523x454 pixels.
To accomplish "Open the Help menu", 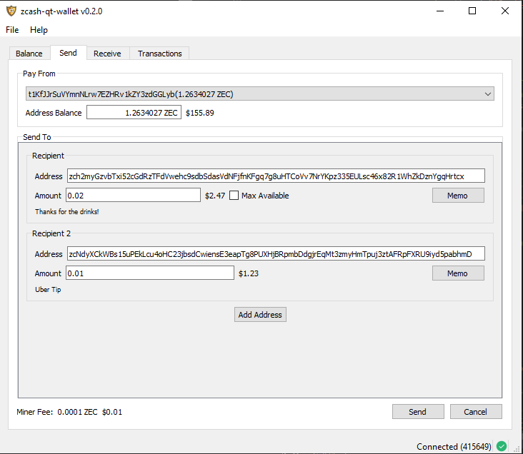I will coord(39,30).
